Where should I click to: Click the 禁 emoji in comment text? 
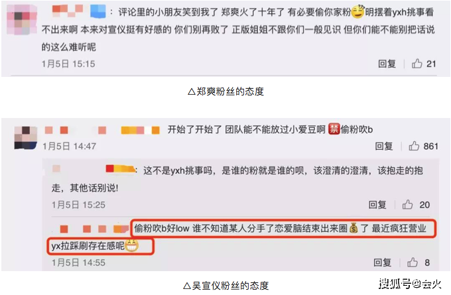point(334,129)
